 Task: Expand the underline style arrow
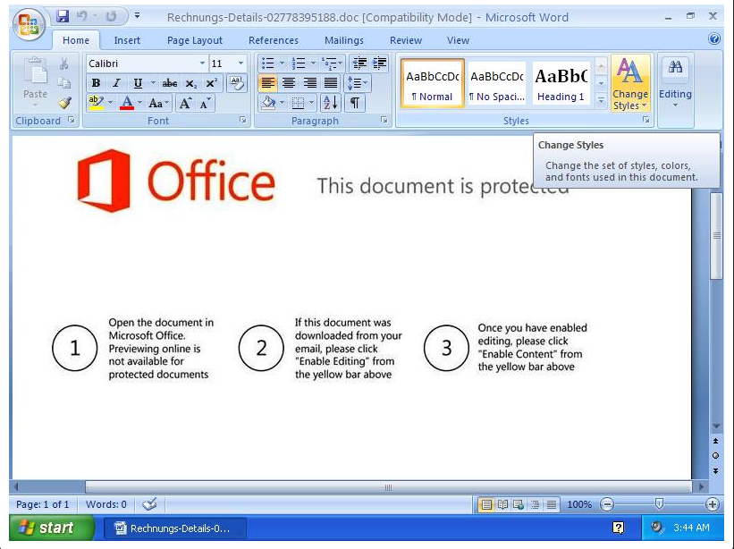(x=153, y=83)
